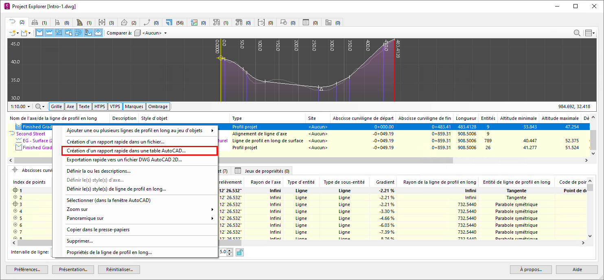Toggle the Ombrage shading button
The width and height of the screenshot is (604, 280).
[x=158, y=106]
